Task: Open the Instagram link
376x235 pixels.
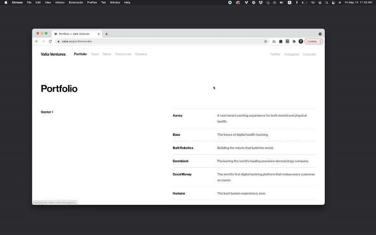Action: pos(292,55)
